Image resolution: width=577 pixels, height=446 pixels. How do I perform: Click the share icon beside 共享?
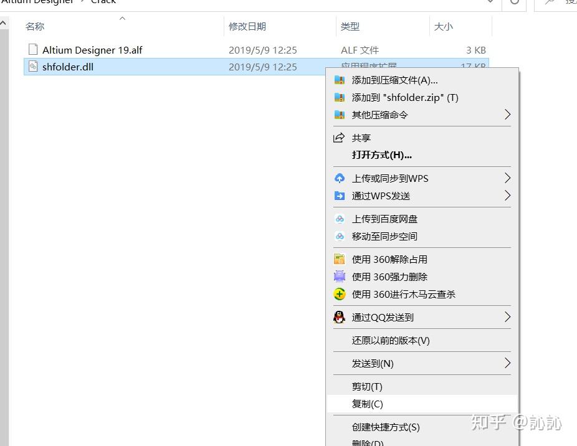(x=339, y=138)
